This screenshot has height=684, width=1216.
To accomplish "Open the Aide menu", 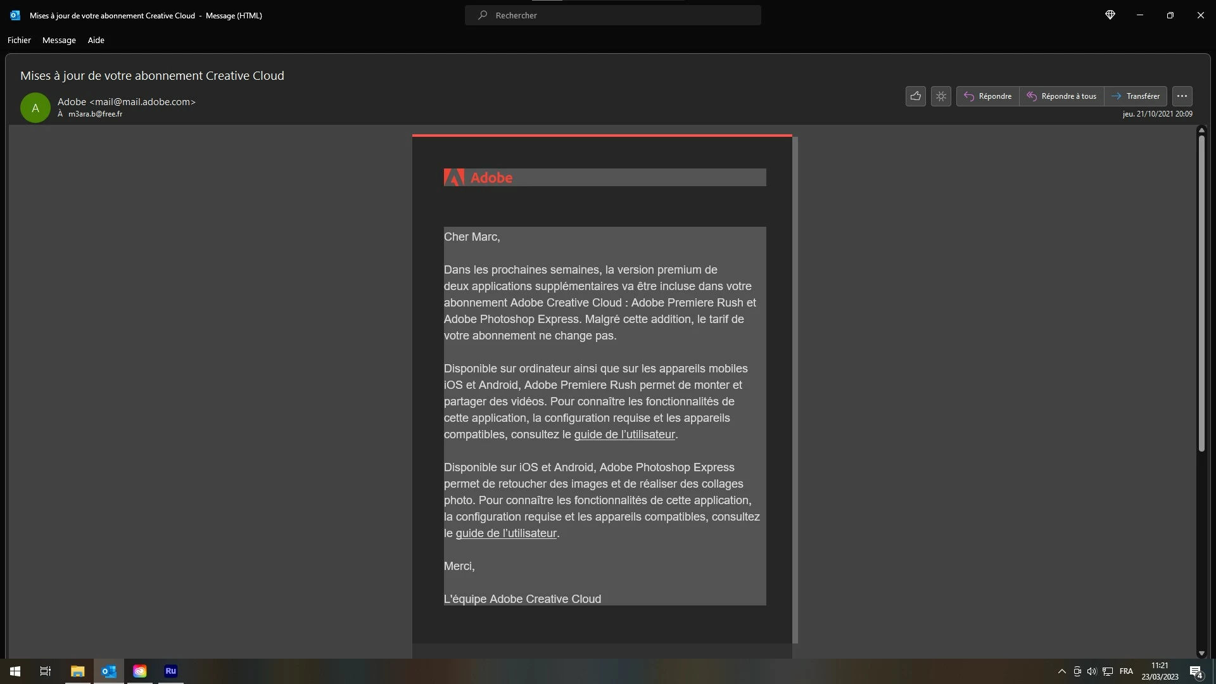I will pos(96,40).
